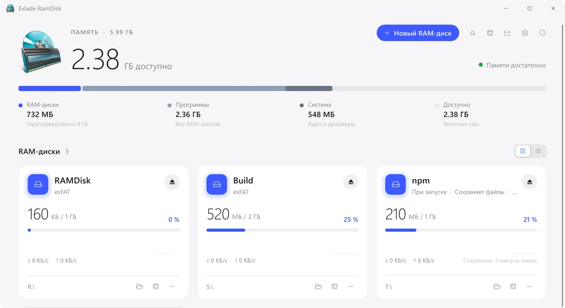This screenshot has width=565, height=308.
Task: Eject the Build drive
Action: [351, 182]
